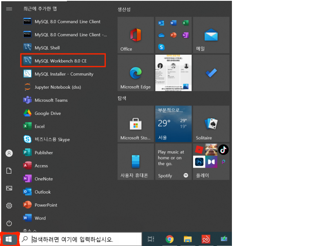Open the Solitaire tile
The image size is (334, 246).
[211, 124]
